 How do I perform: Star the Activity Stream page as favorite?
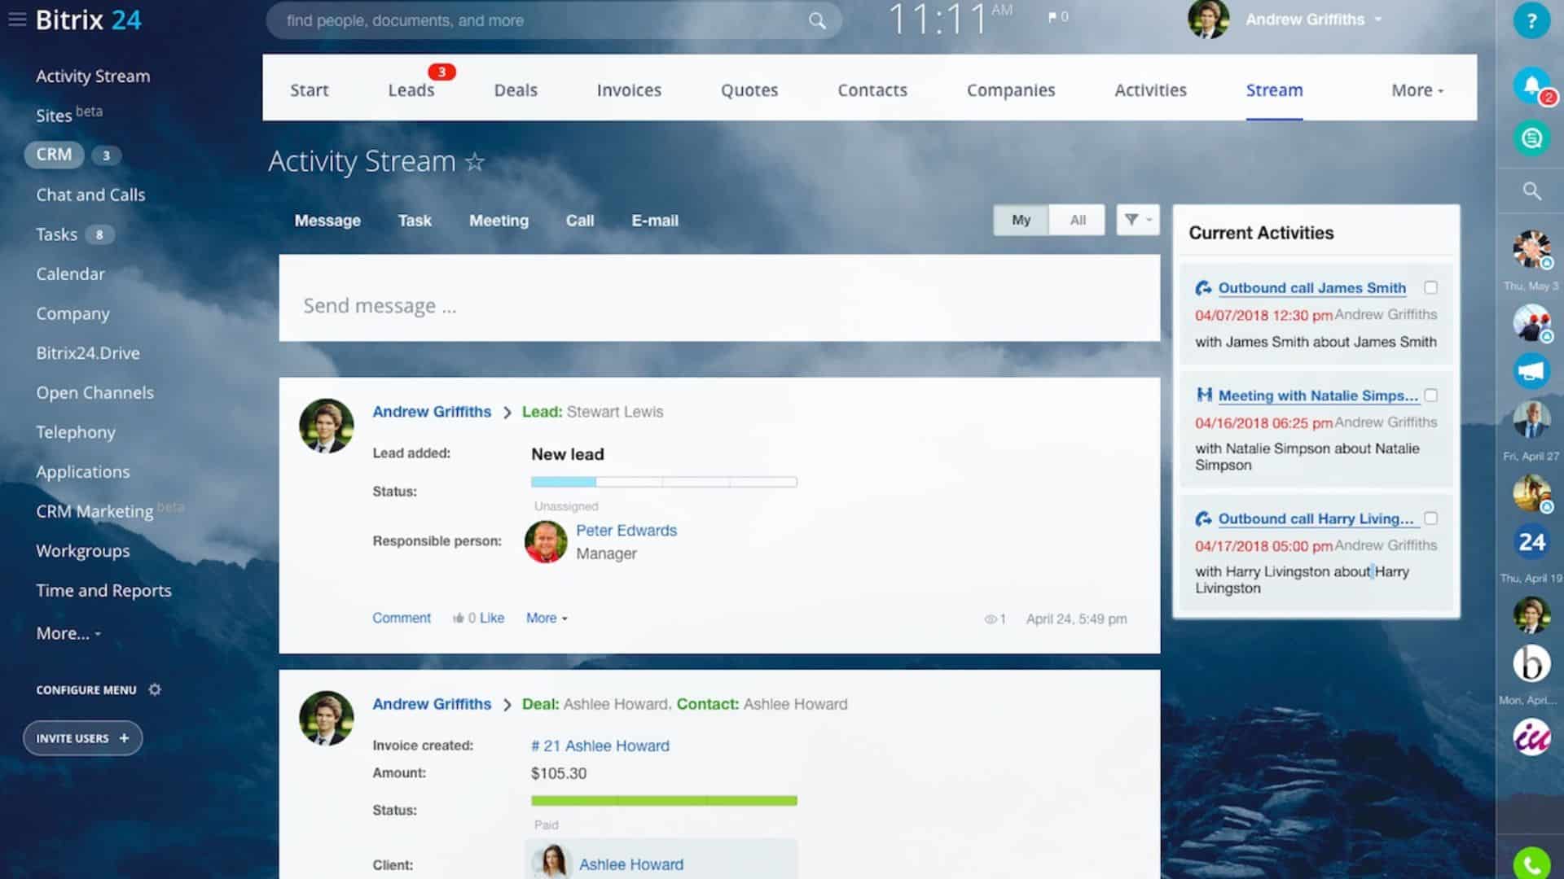point(475,162)
